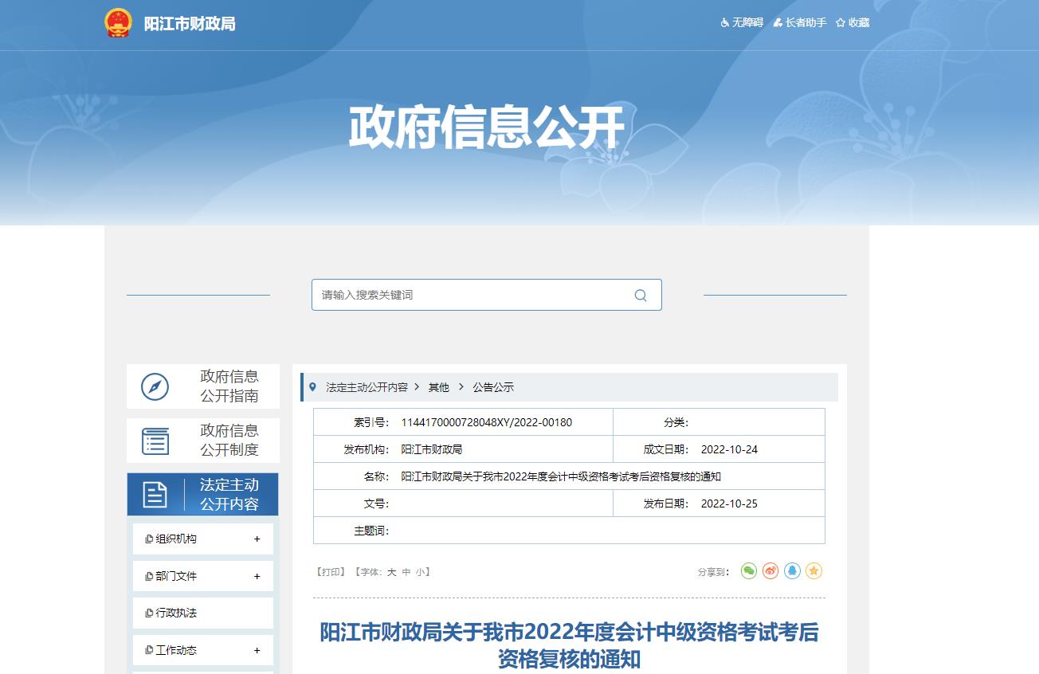Click the search magnifier icon
1039x674 pixels.
641,295
